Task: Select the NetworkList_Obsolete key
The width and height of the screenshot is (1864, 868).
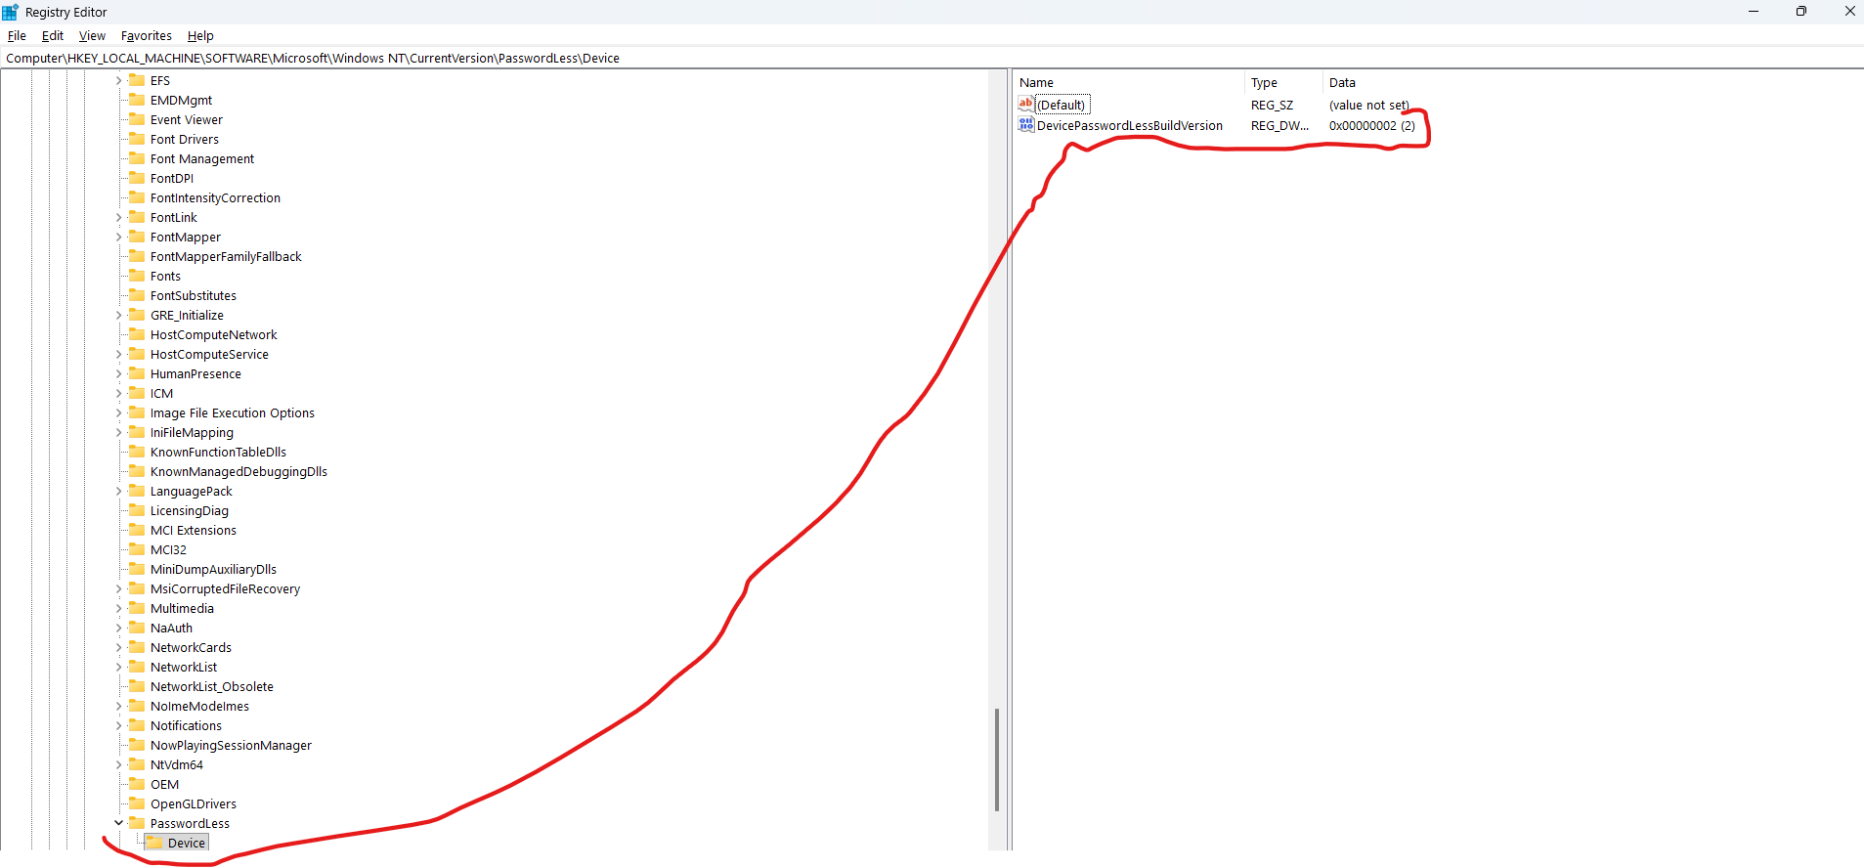Action: [212, 686]
